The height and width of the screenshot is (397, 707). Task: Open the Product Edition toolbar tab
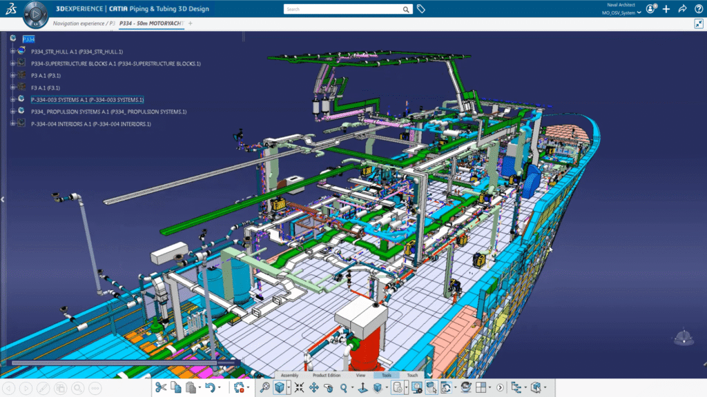[326, 376]
